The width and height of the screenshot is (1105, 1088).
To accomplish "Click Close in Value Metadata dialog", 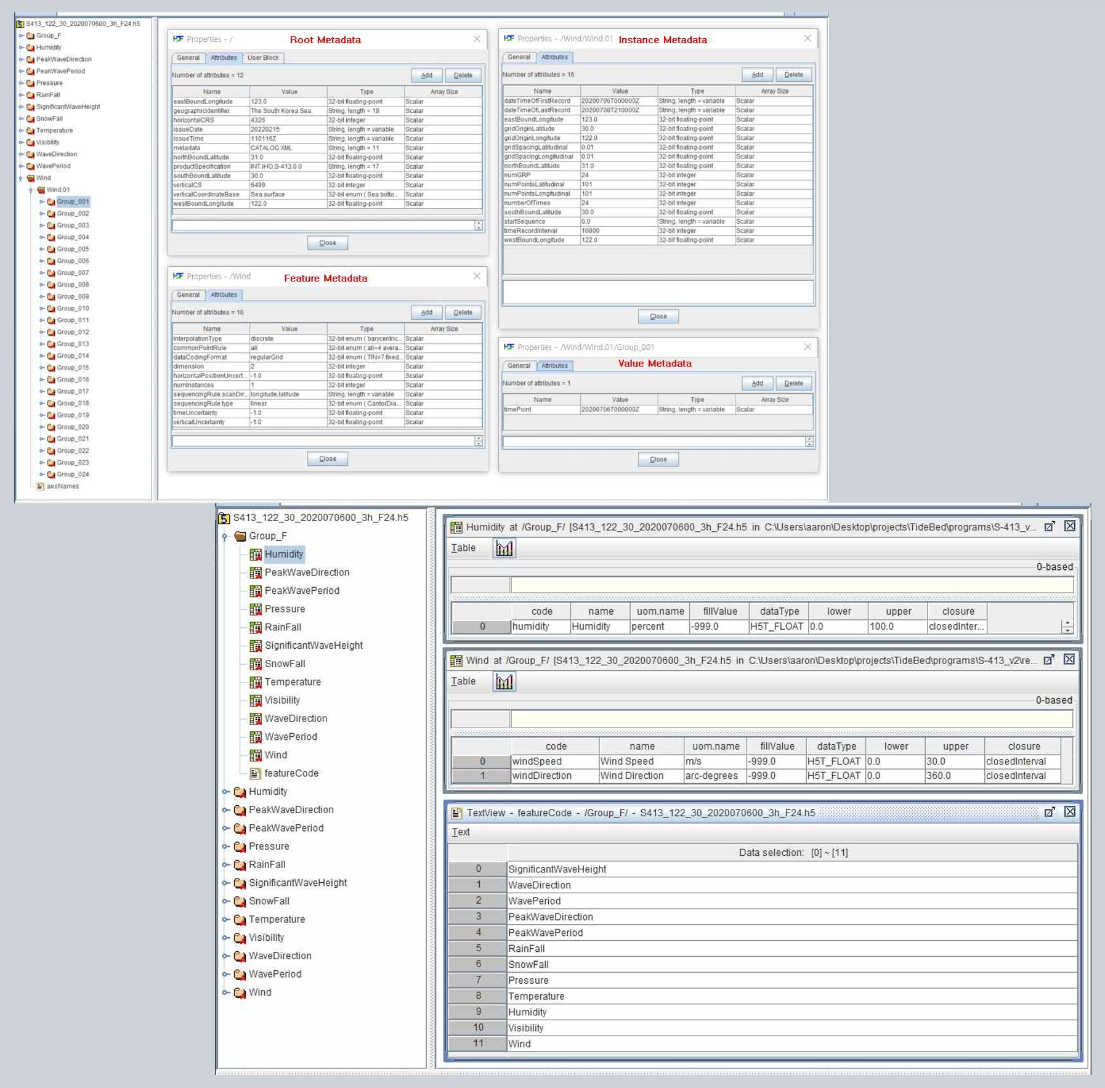I will click(x=658, y=459).
